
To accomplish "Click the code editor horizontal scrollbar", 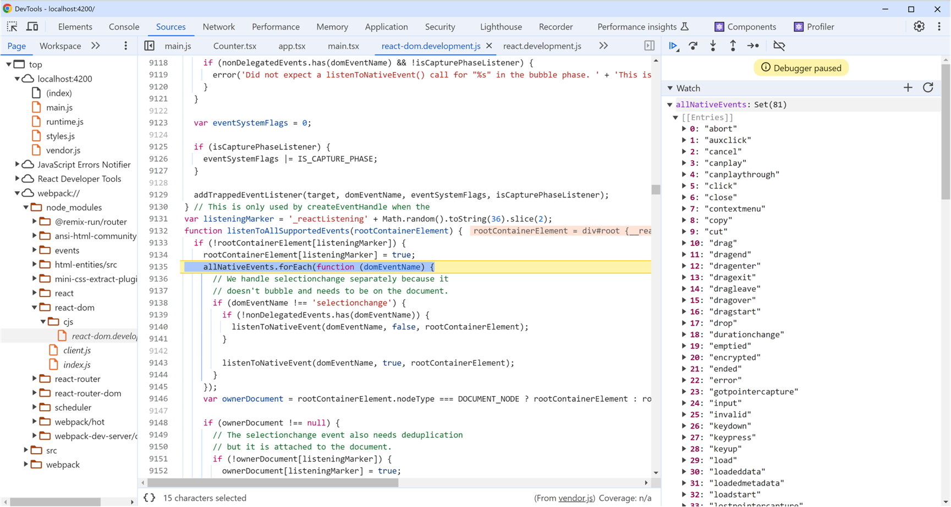I will 273,483.
